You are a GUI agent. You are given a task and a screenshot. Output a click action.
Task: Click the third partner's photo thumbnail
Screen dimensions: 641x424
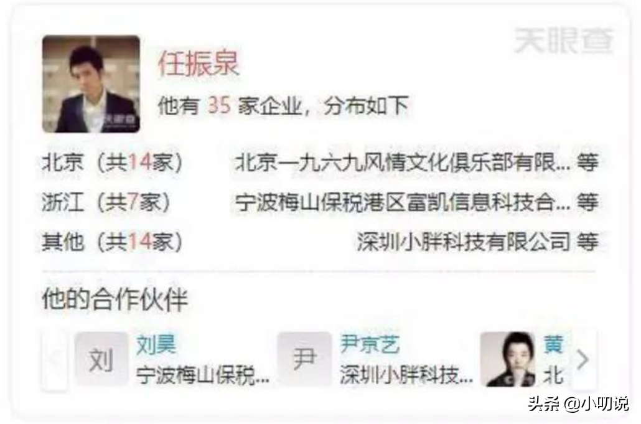507,359
